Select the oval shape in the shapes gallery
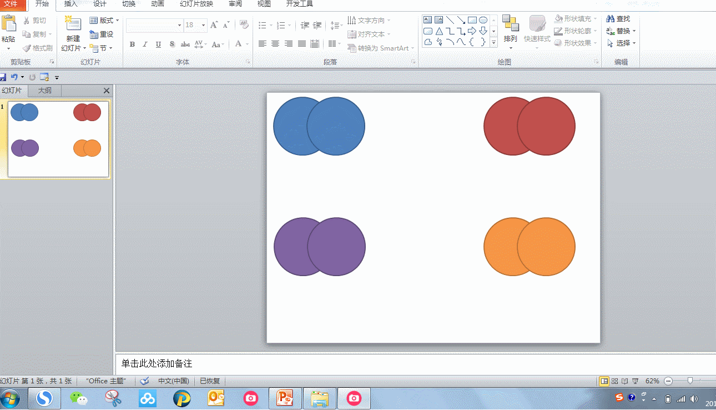Viewport: 716px width, 410px height. click(x=483, y=20)
